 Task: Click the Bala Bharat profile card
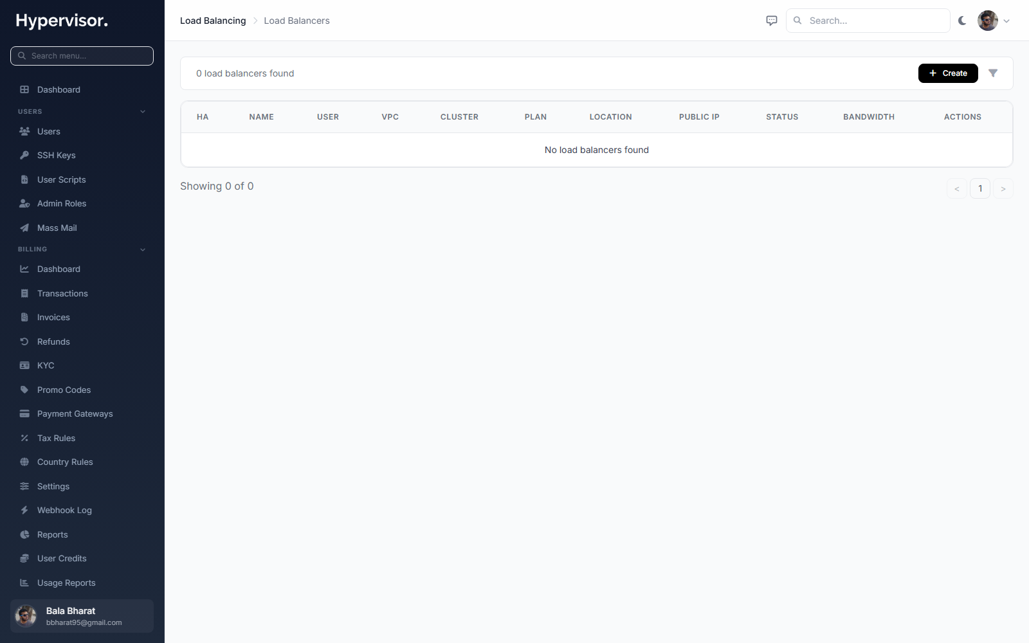click(82, 616)
